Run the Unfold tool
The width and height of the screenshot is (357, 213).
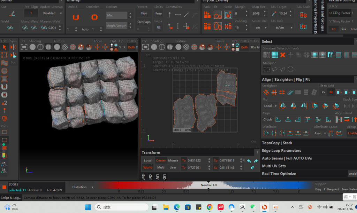point(76,17)
